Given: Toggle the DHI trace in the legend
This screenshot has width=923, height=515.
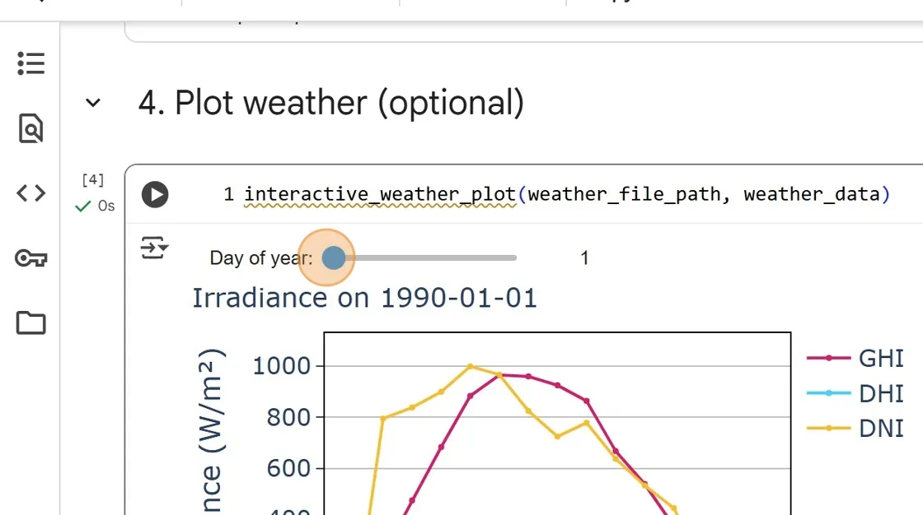Looking at the screenshot, I should point(880,393).
